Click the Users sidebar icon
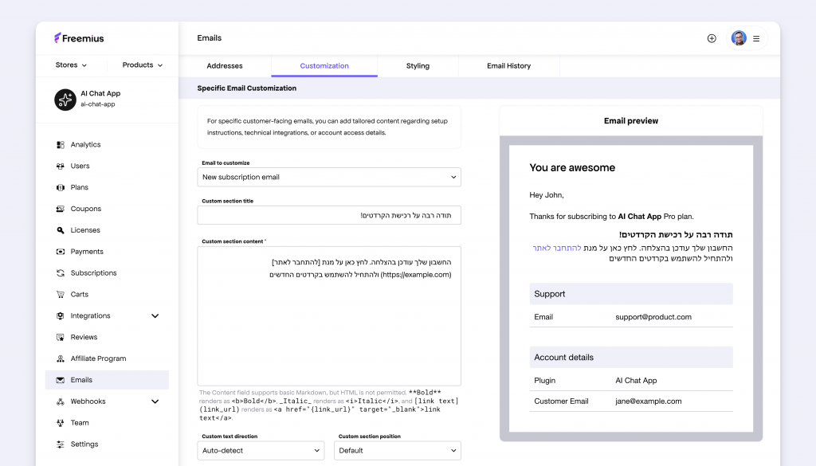This screenshot has height=466, width=816. click(x=61, y=166)
